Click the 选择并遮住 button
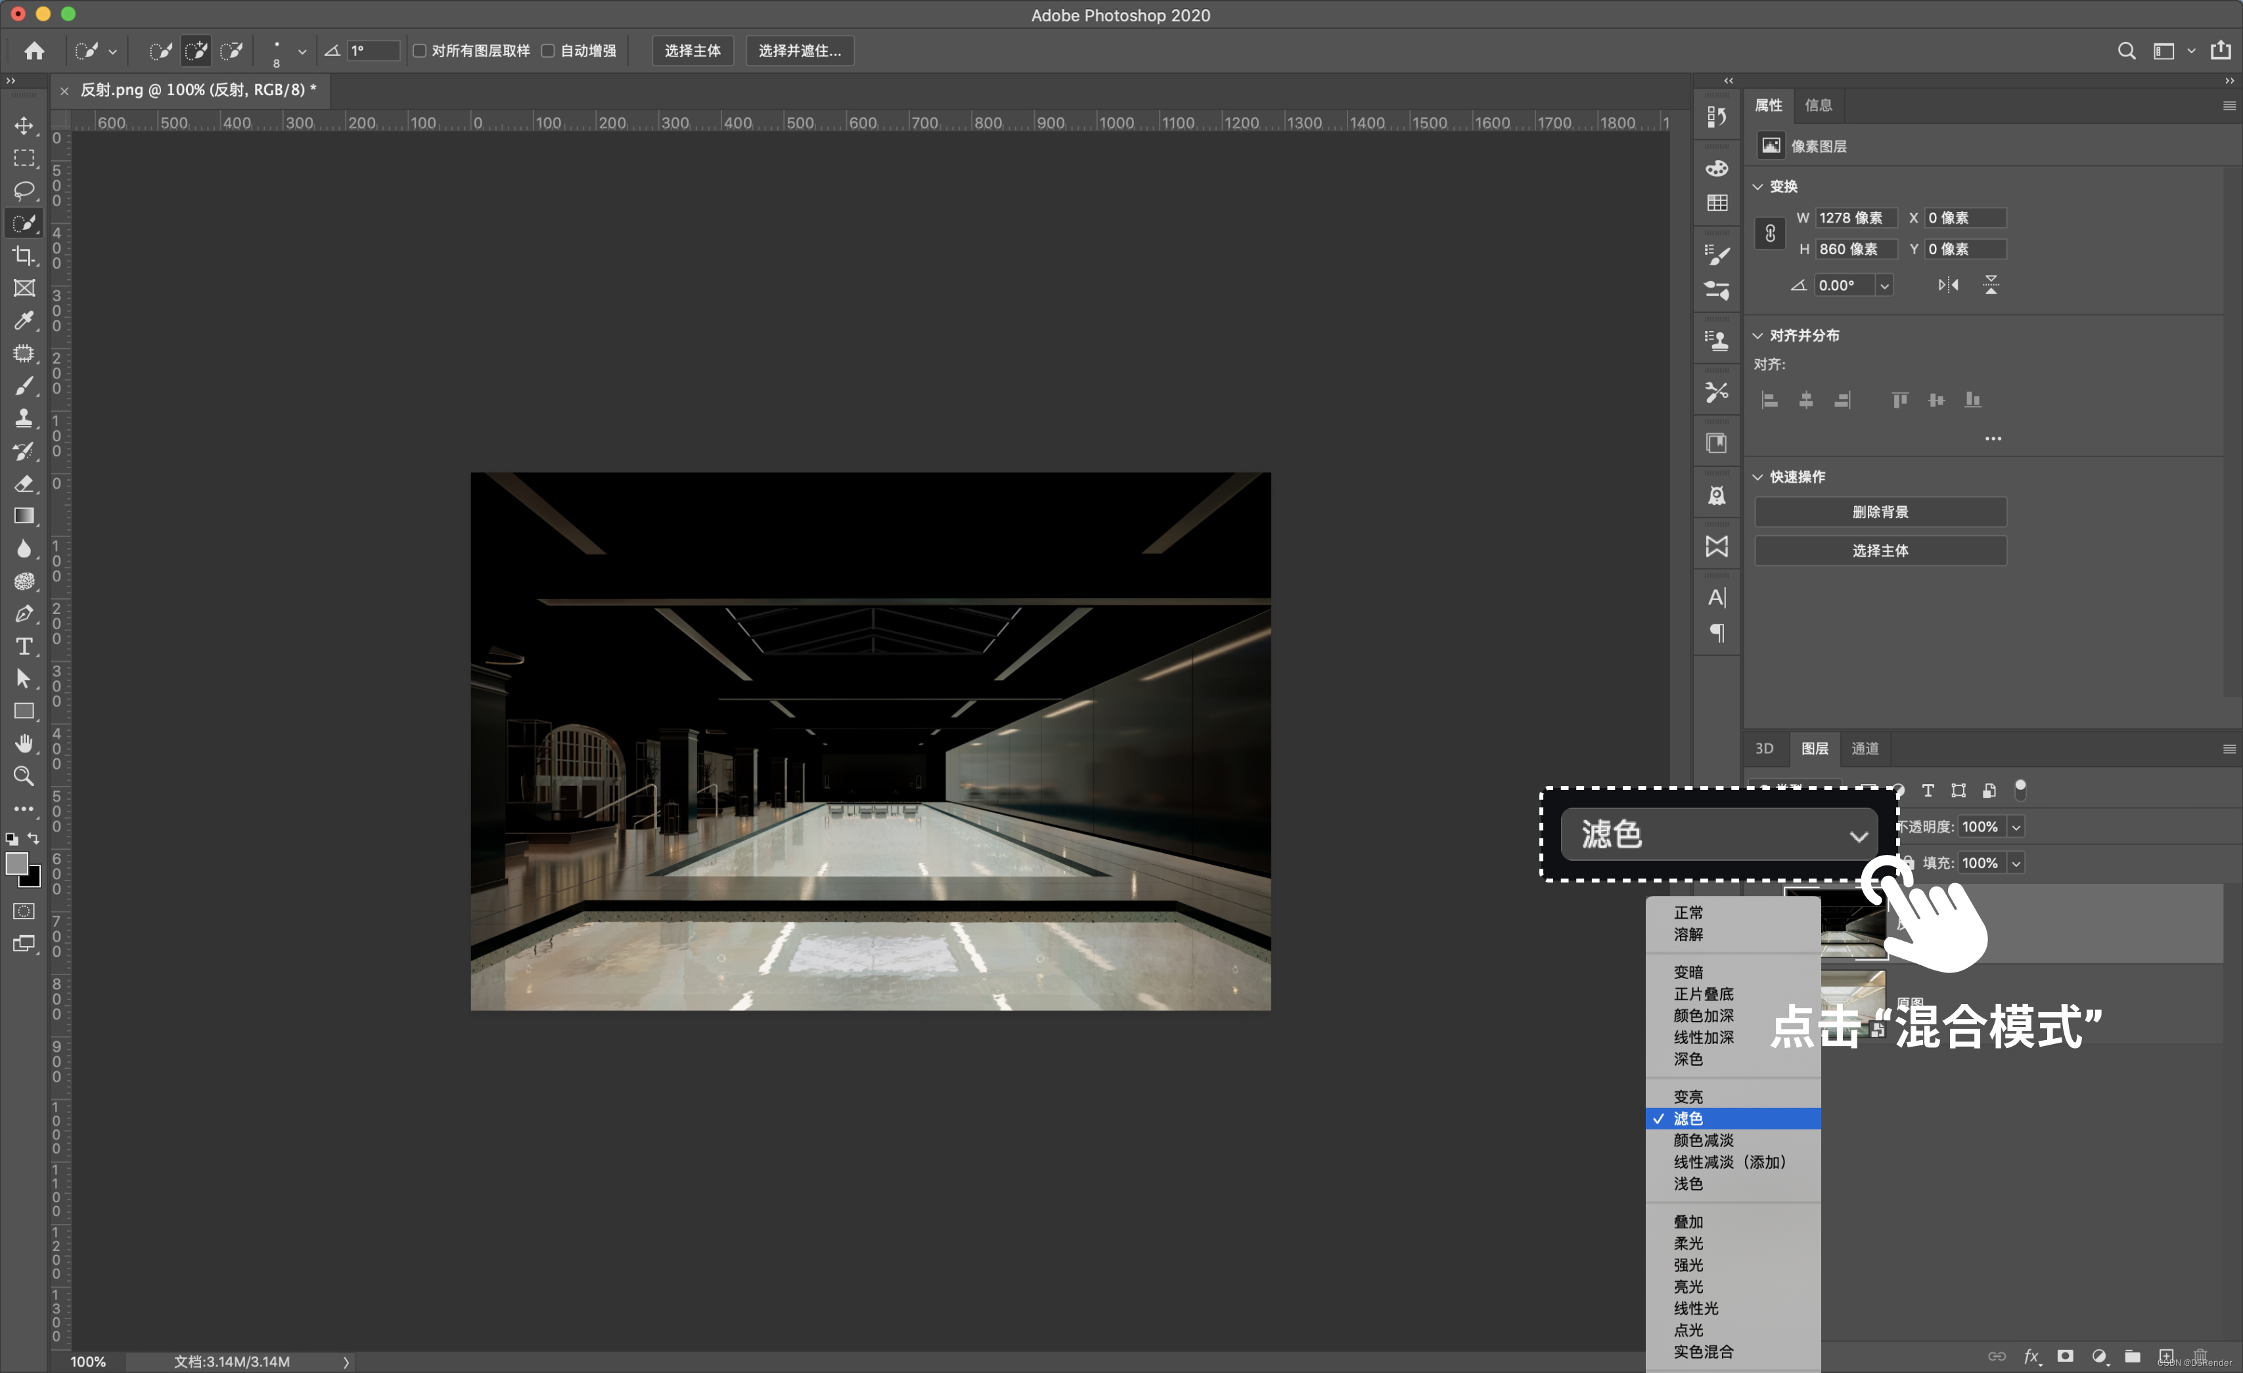This screenshot has width=2243, height=1373. click(x=800, y=51)
